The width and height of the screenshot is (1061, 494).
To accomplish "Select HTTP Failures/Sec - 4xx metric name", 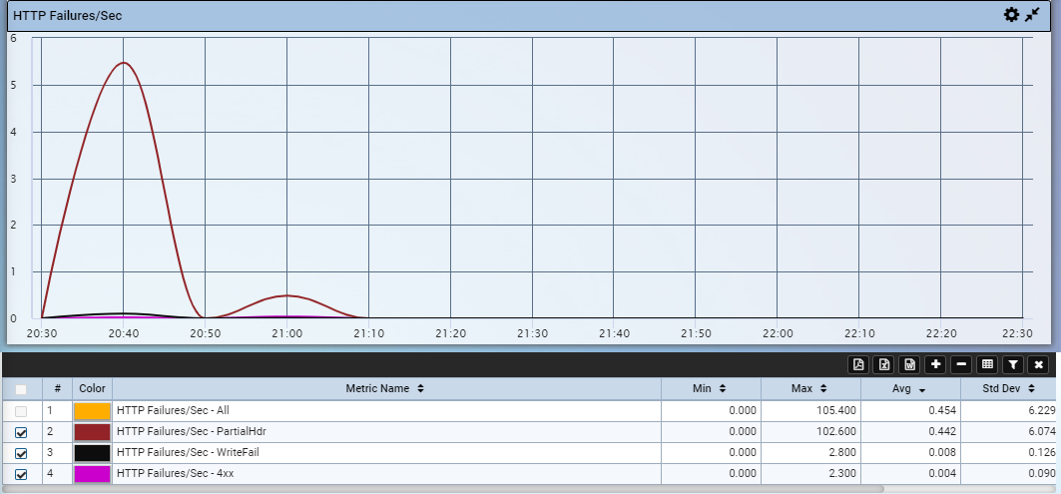I will [176, 473].
